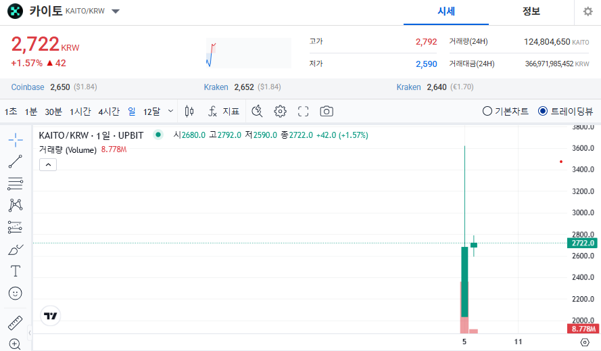Switch to the 정보 tab
The width and height of the screenshot is (601, 351).
531,11
